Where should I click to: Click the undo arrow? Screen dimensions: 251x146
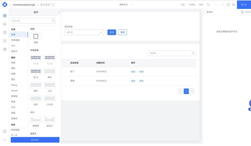tap(216, 5)
